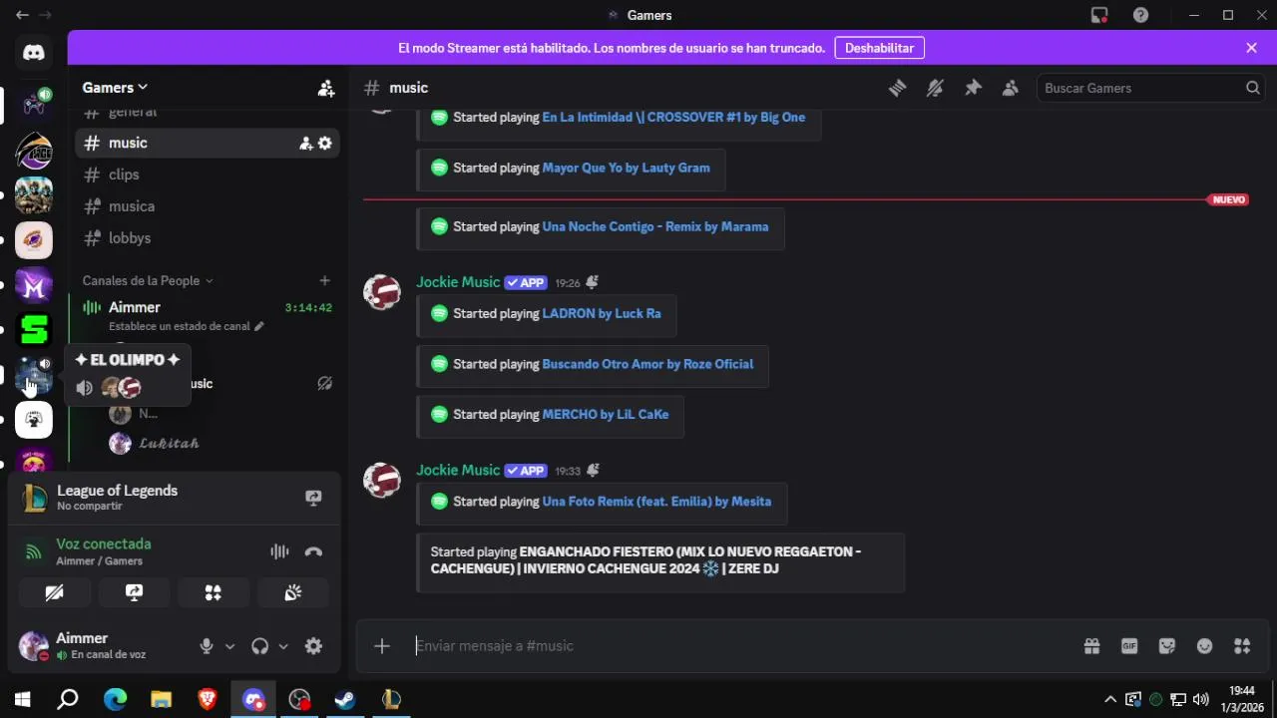The height and width of the screenshot is (718, 1277).
Task: Edit channel status pencil icon
Action: 259,326
